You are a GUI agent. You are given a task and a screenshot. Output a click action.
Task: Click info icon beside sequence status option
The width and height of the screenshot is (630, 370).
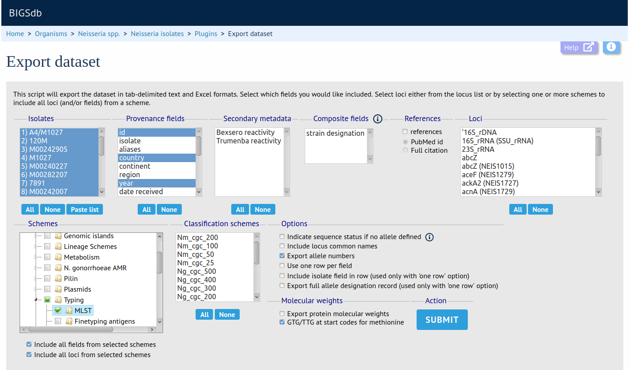(429, 237)
